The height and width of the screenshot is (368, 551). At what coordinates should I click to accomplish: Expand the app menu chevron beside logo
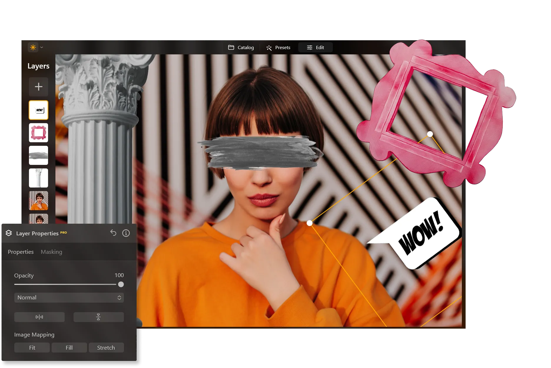(x=42, y=47)
